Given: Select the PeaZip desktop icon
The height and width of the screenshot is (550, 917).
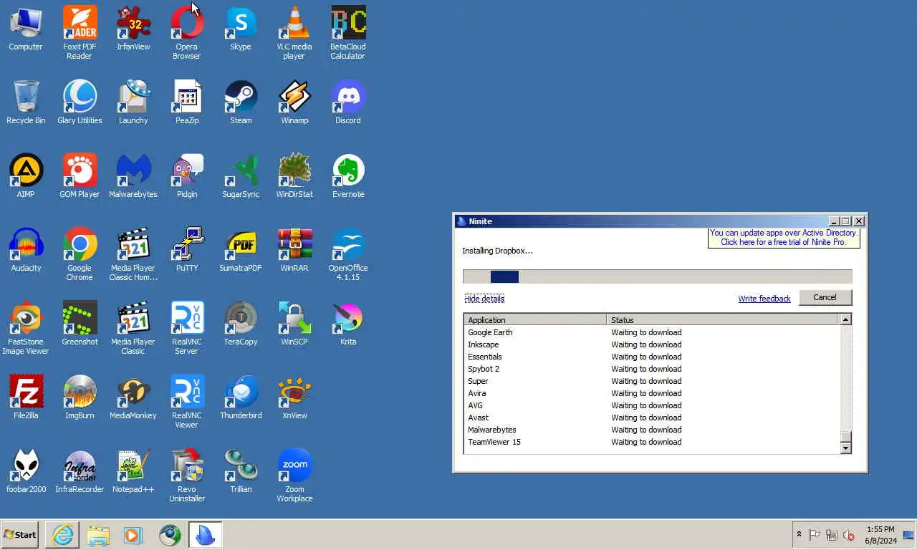Looking at the screenshot, I should [x=187, y=102].
